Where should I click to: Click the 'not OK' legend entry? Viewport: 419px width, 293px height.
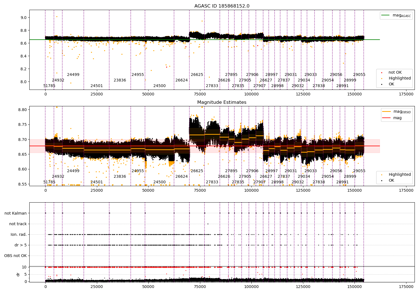(x=392, y=72)
